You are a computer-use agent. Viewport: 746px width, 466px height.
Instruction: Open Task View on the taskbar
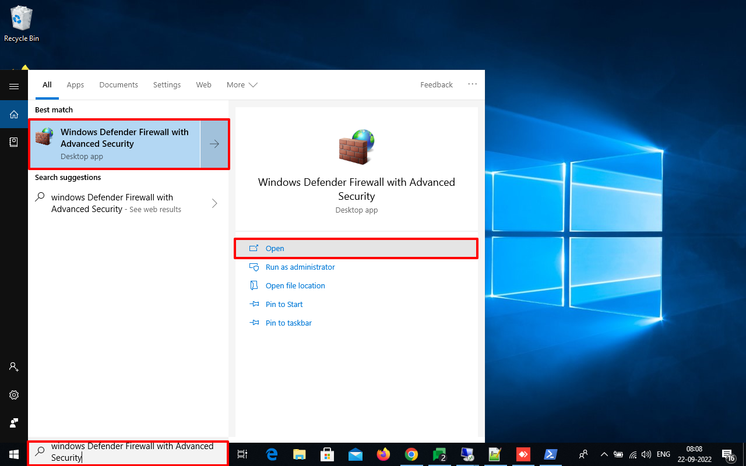[242, 454]
